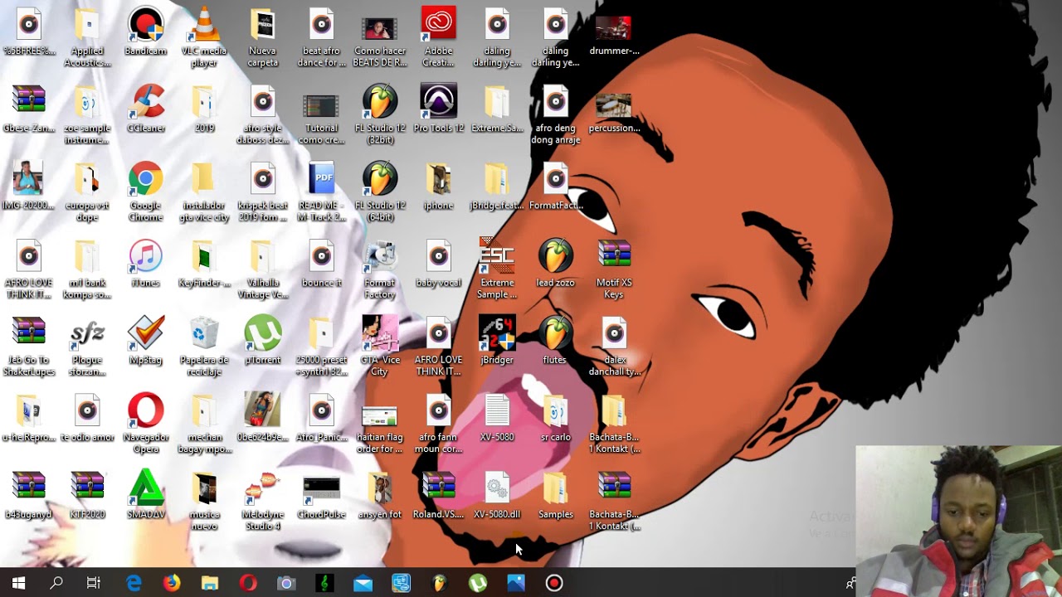
Task: Open the Nueva carpeta folder
Action: click(263, 36)
